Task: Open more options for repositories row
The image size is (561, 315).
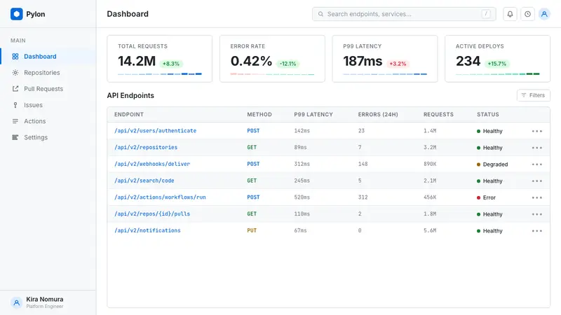Action: pos(536,148)
